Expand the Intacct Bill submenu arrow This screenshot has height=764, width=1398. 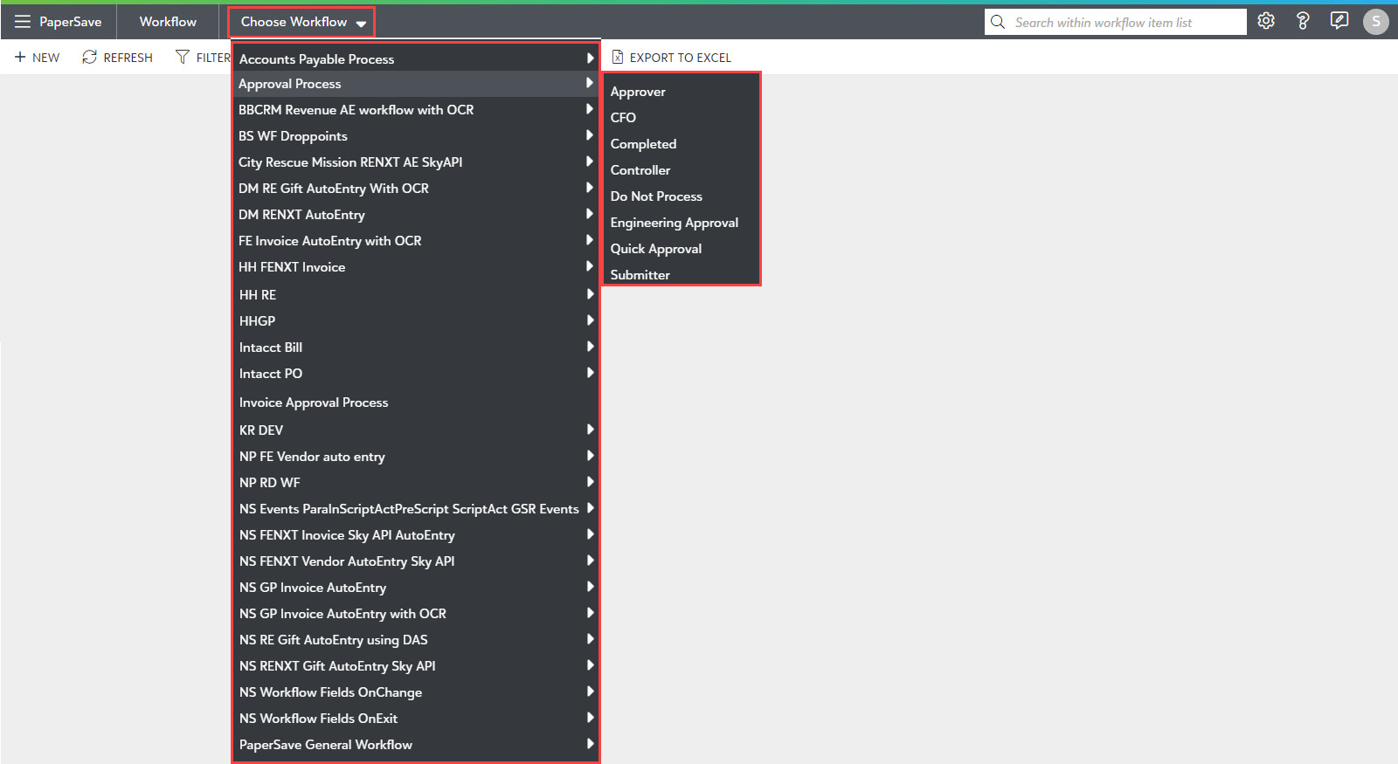click(590, 347)
